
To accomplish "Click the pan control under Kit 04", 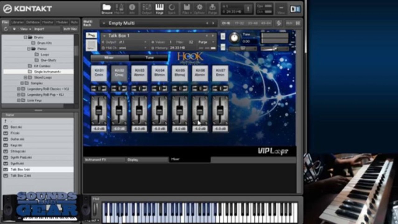I will (x=159, y=88).
